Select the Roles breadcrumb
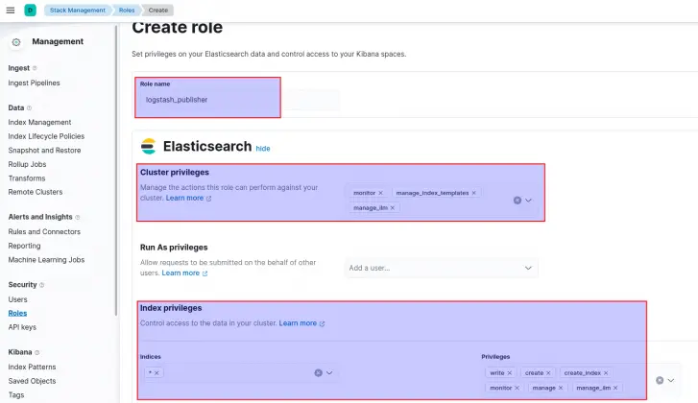The image size is (698, 403). point(127,10)
